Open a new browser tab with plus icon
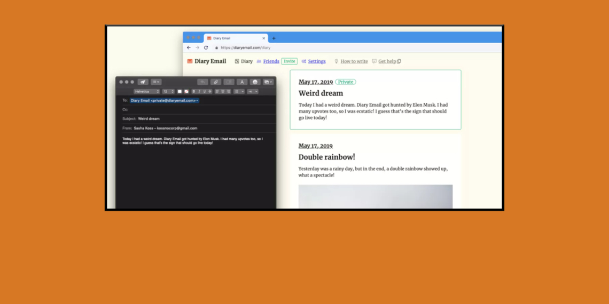The width and height of the screenshot is (609, 304). [274, 38]
